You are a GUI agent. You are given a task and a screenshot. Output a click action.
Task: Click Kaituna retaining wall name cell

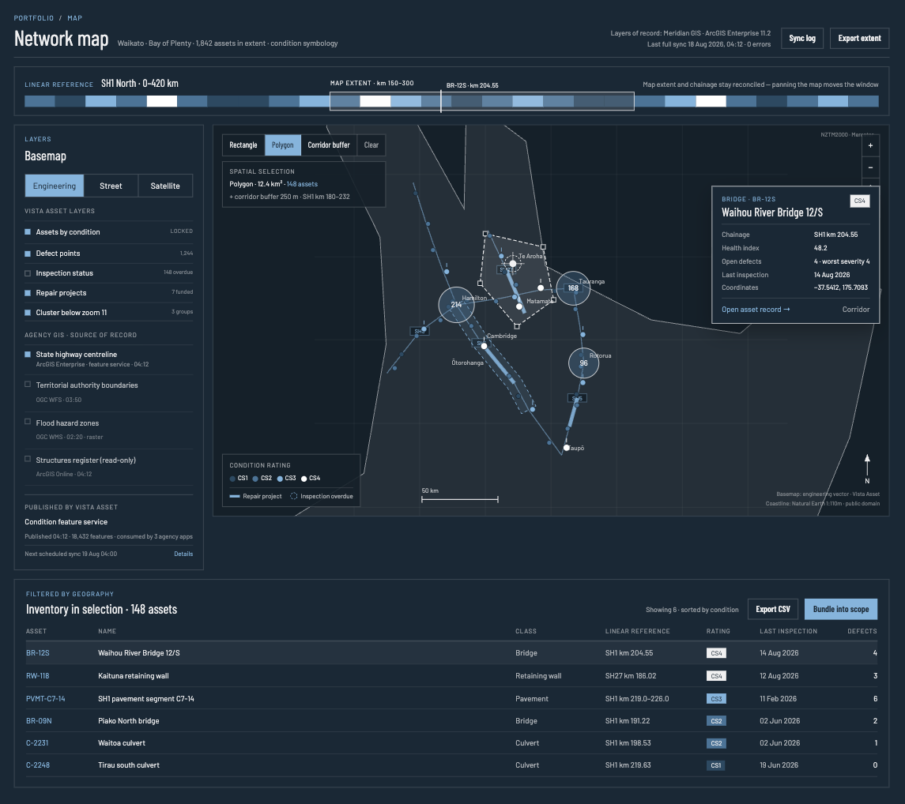click(134, 676)
